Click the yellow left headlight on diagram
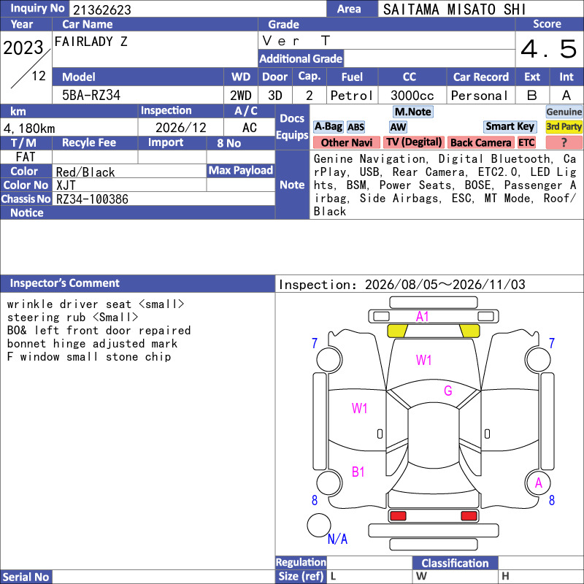 click(397, 331)
